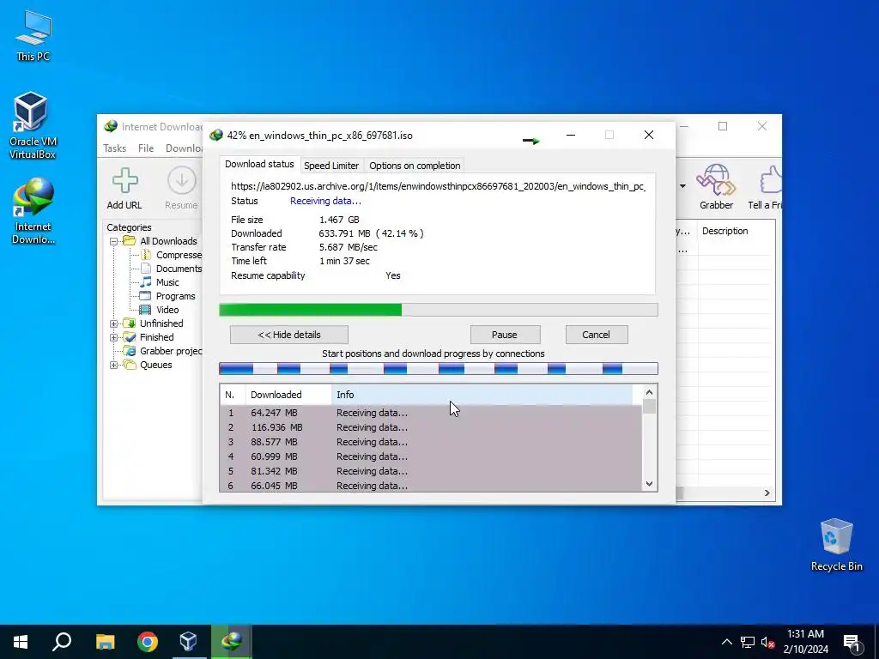Click the Resume toolbar icon in IDM
The width and height of the screenshot is (879, 659).
[x=181, y=189]
